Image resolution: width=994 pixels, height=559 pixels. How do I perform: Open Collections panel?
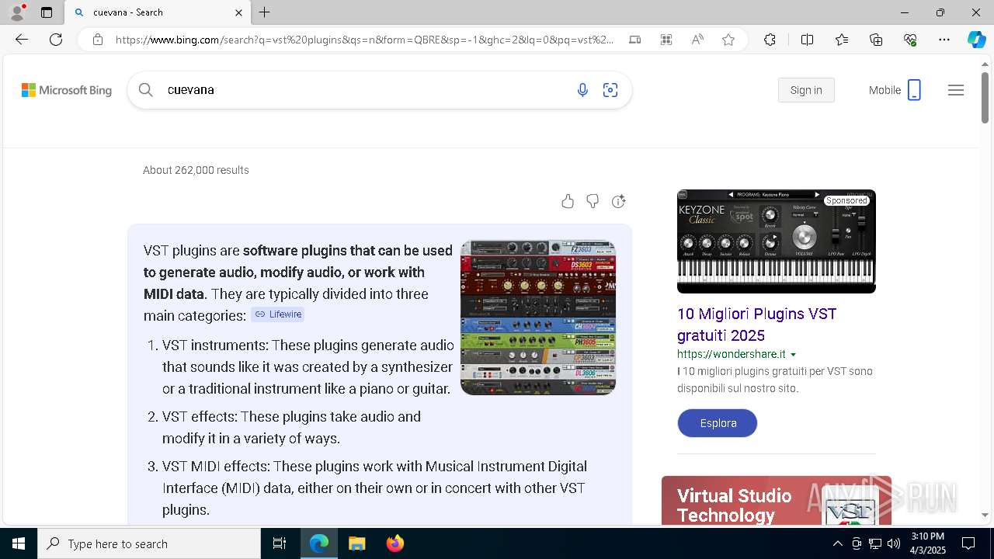click(x=876, y=40)
